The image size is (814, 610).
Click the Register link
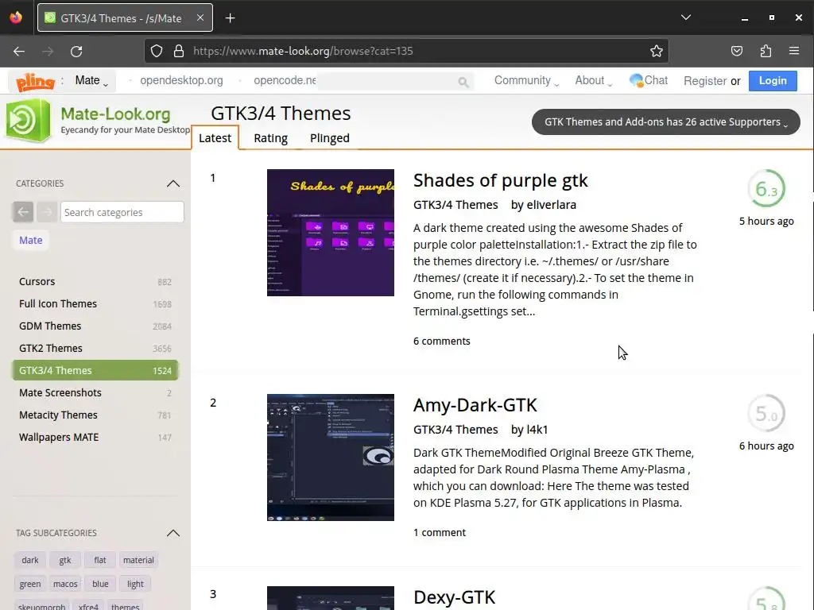point(704,81)
